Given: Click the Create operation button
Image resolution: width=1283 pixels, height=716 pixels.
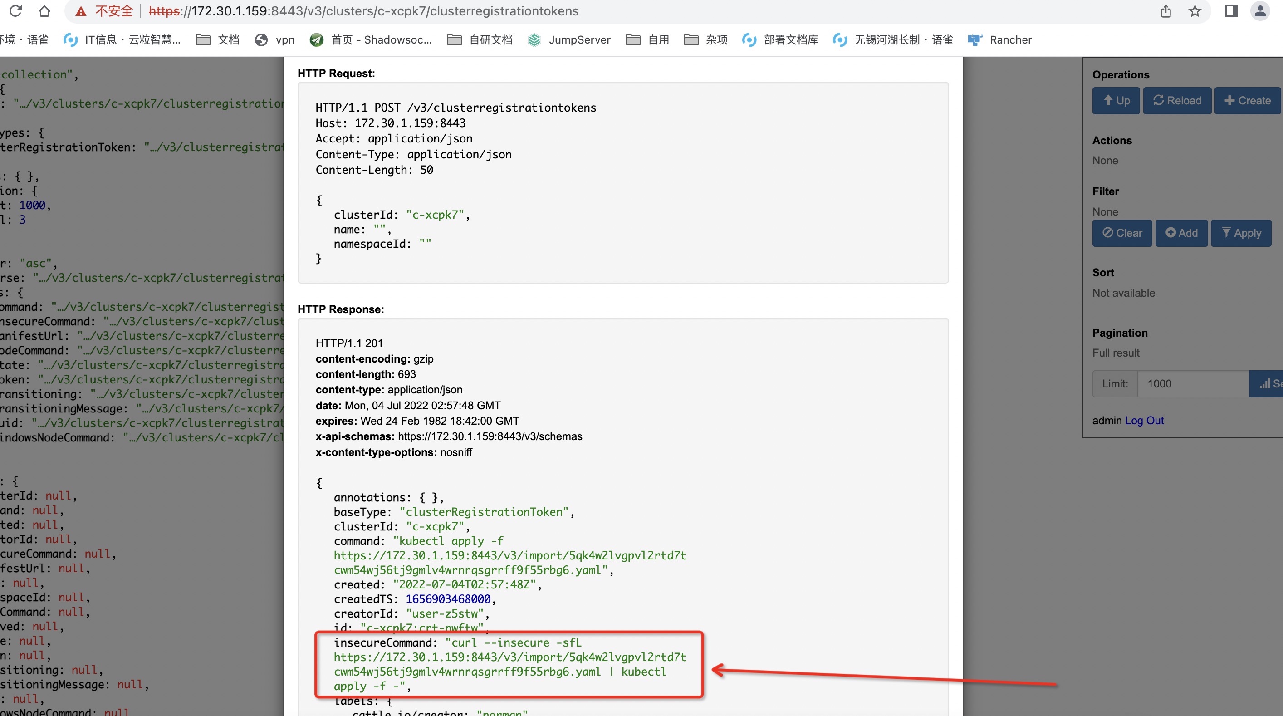Looking at the screenshot, I should click(1247, 101).
